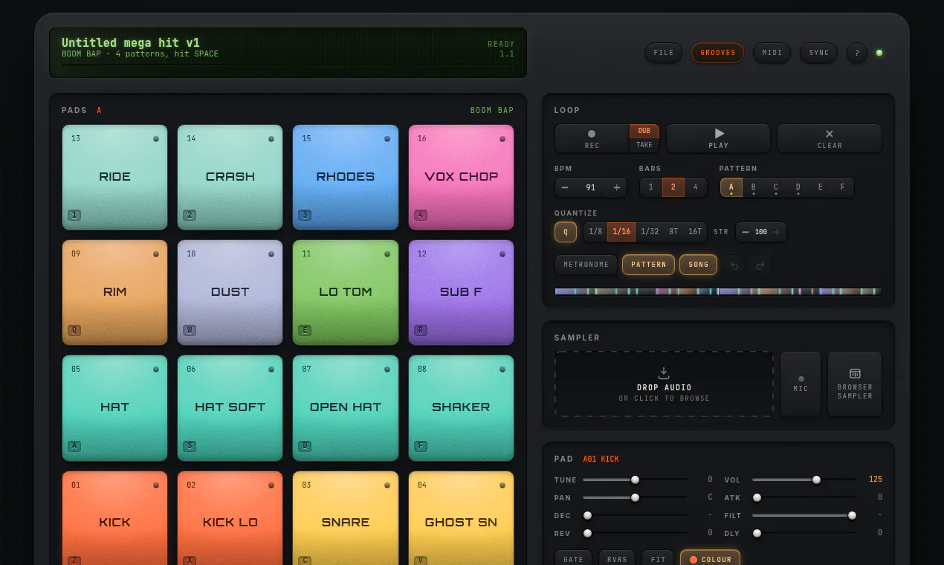Start recording with the REC button
This screenshot has width=944, height=565.
(x=592, y=138)
